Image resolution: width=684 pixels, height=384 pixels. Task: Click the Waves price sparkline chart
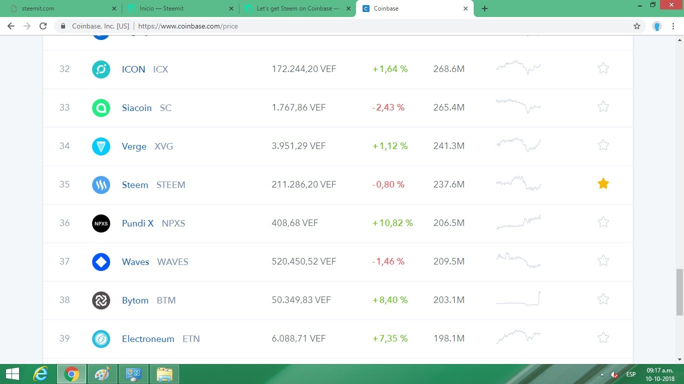click(519, 260)
